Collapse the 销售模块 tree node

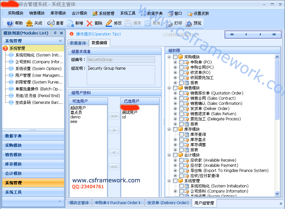click(x=169, y=88)
